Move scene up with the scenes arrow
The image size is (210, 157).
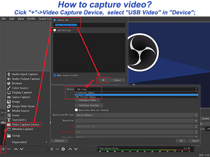16,149
